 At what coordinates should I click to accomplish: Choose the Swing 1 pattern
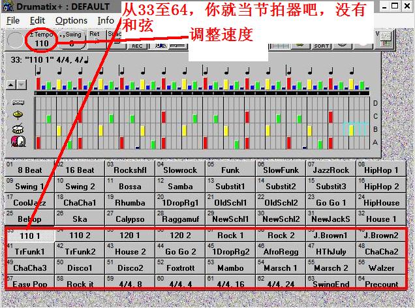click(x=29, y=185)
